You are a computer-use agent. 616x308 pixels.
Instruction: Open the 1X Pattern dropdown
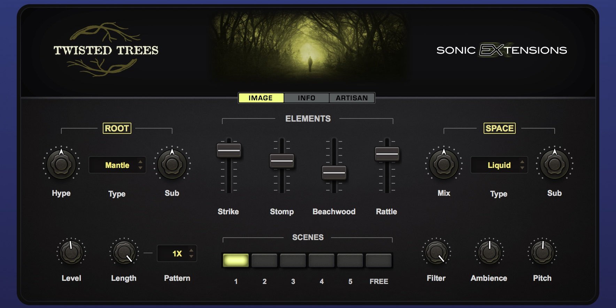tap(177, 254)
